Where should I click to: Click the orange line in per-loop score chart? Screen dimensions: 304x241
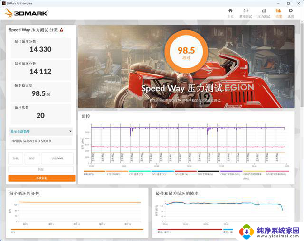pyautogui.click(x=79, y=202)
